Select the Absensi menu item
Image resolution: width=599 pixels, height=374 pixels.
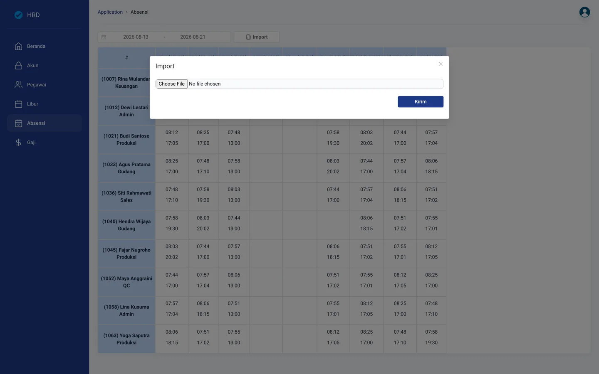(x=45, y=123)
